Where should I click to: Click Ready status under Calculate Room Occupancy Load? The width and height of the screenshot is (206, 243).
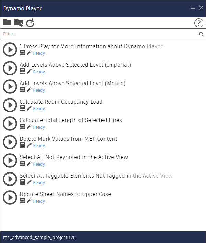39,109
